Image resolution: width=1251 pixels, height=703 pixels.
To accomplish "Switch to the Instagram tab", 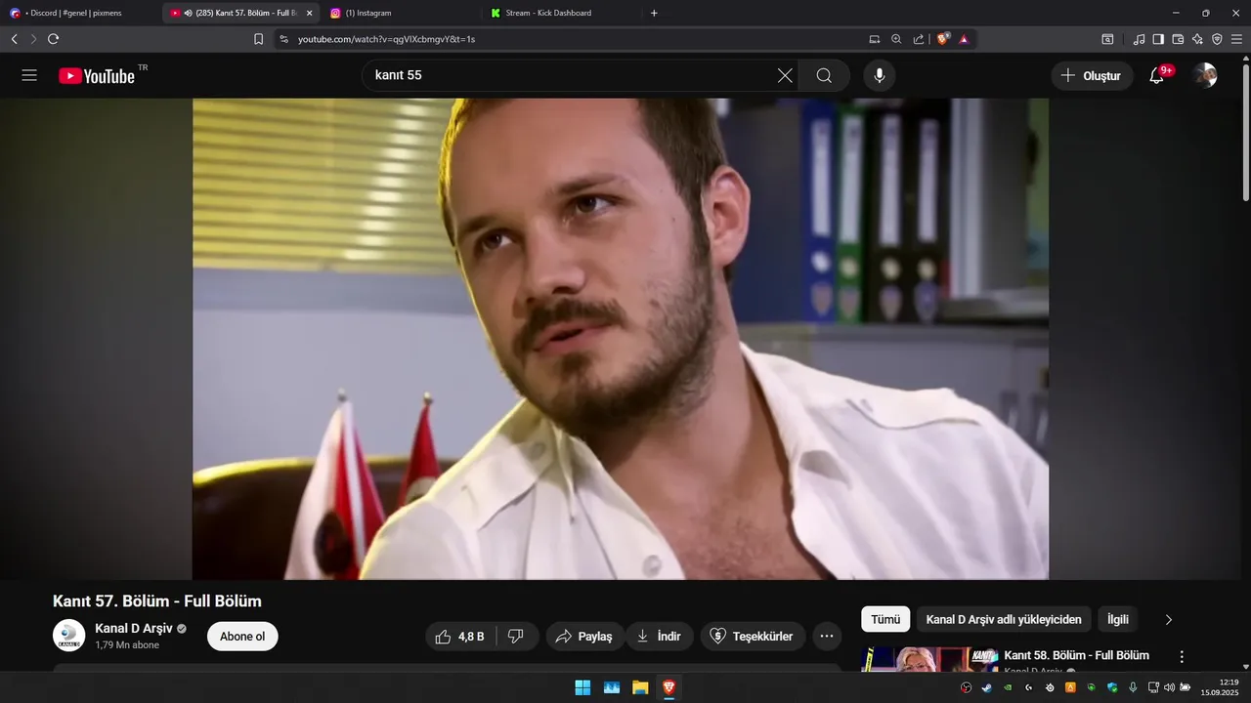I will (401, 13).
